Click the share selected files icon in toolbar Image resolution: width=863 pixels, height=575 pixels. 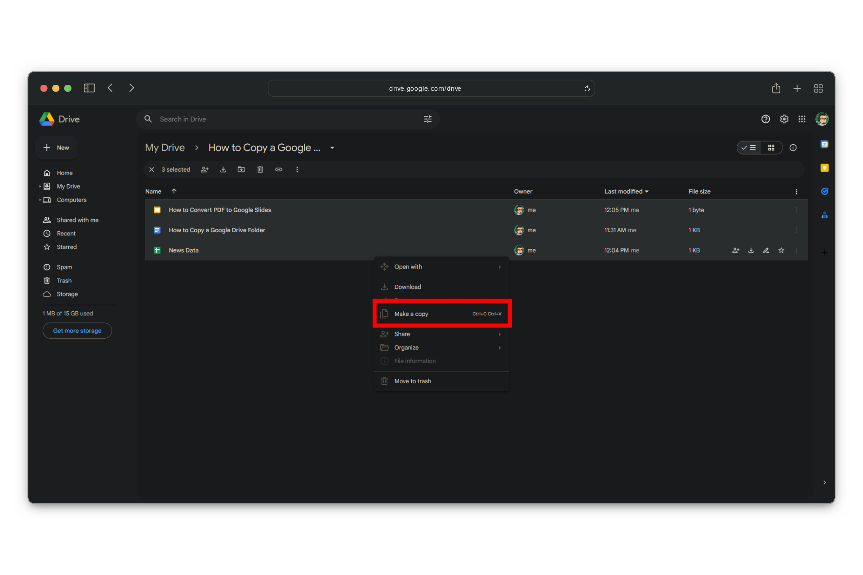click(205, 169)
